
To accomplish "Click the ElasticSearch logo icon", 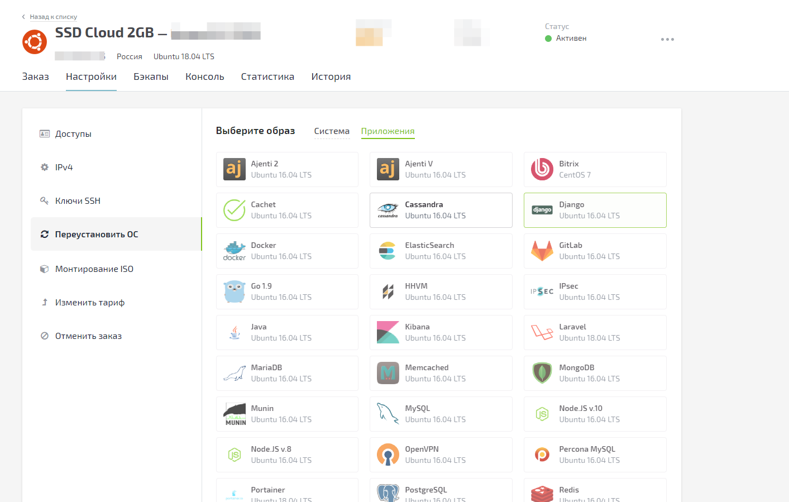I will pos(388,251).
